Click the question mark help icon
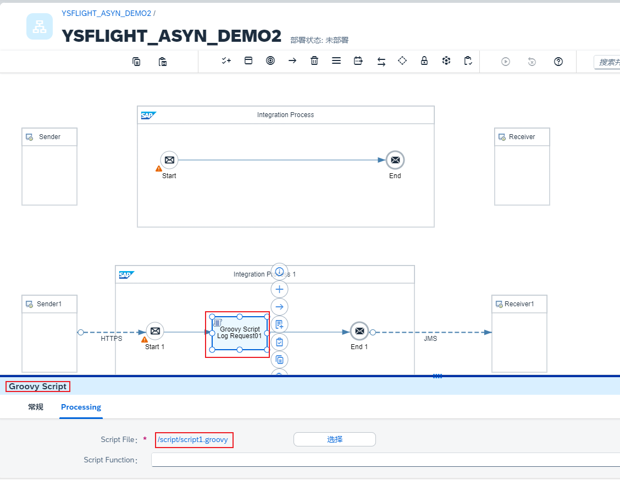 [x=558, y=62]
